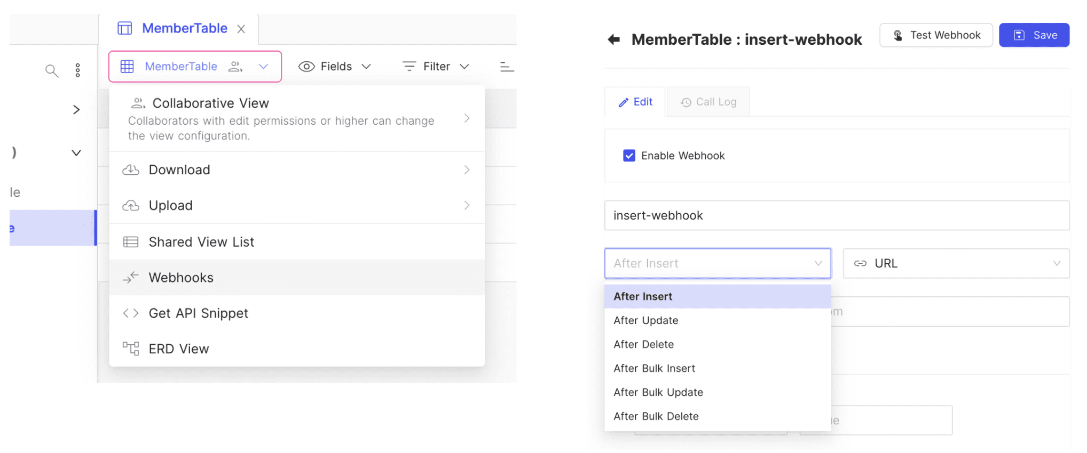This screenshot has height=453, width=1087.
Task: Save the webhook configuration
Action: point(1034,35)
